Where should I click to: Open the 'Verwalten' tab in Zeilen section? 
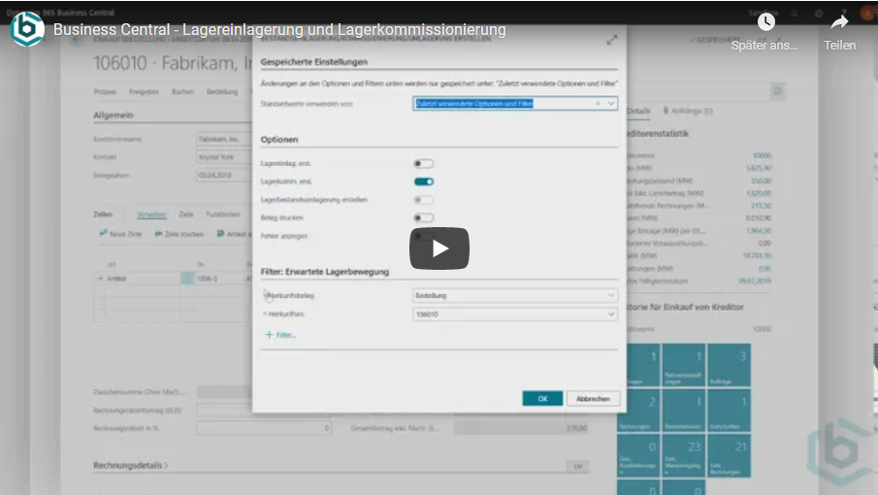tap(150, 214)
